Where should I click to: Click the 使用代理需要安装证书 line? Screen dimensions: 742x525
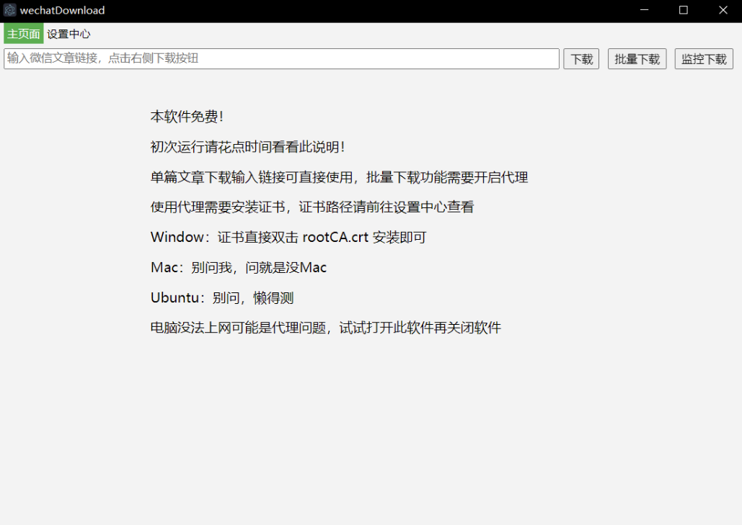312,207
